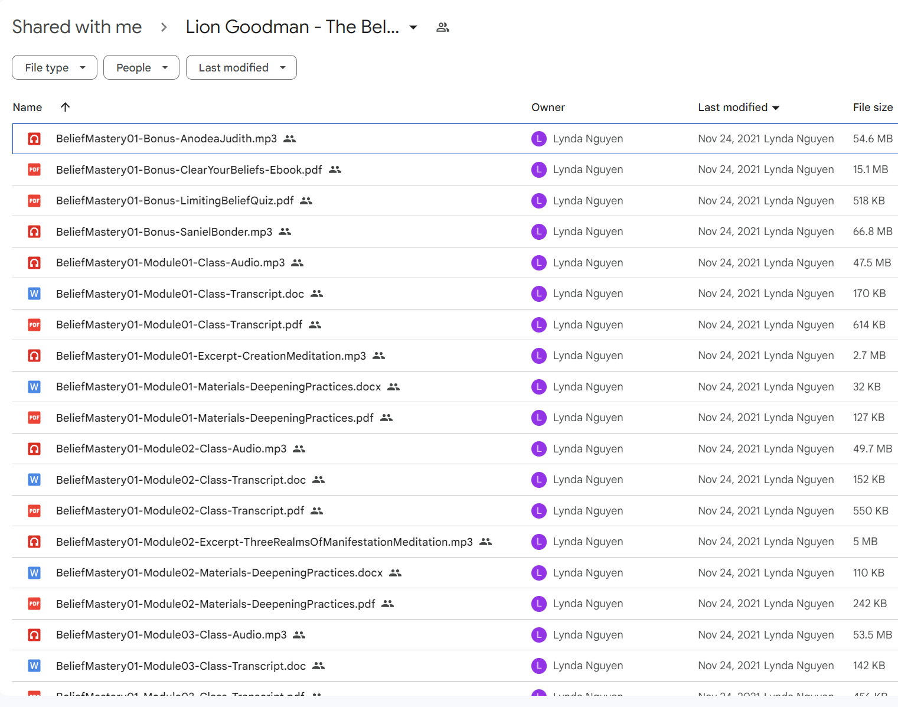The height and width of the screenshot is (707, 898).
Task: Go back to Shared with me
Action: (x=77, y=27)
